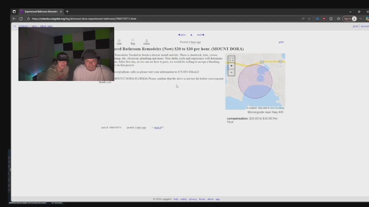Click the Mount Dora map area

point(255,81)
